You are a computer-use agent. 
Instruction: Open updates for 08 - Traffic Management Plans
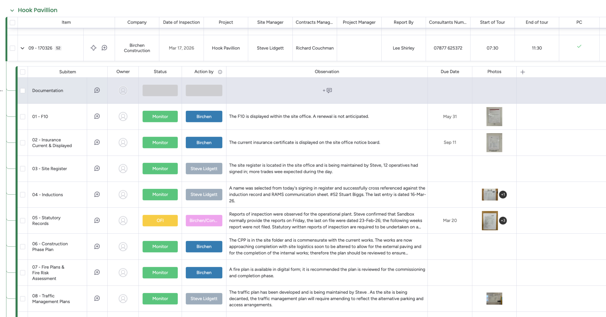click(97, 298)
